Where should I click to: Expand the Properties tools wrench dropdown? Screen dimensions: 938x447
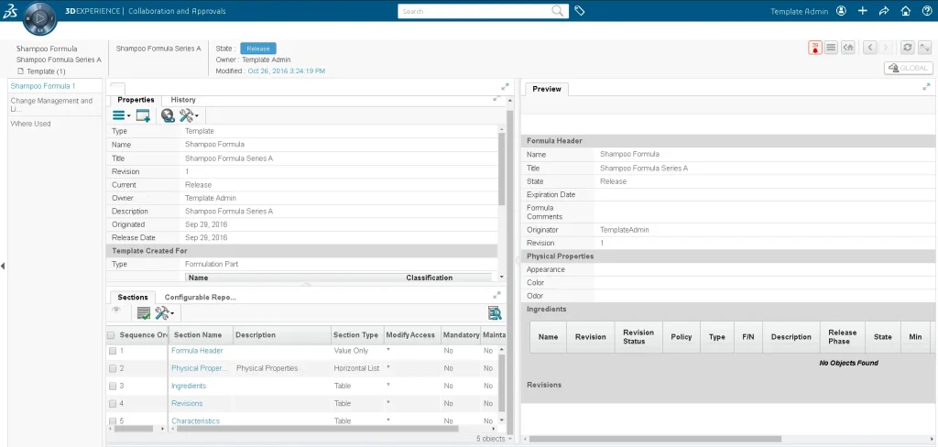[190, 115]
